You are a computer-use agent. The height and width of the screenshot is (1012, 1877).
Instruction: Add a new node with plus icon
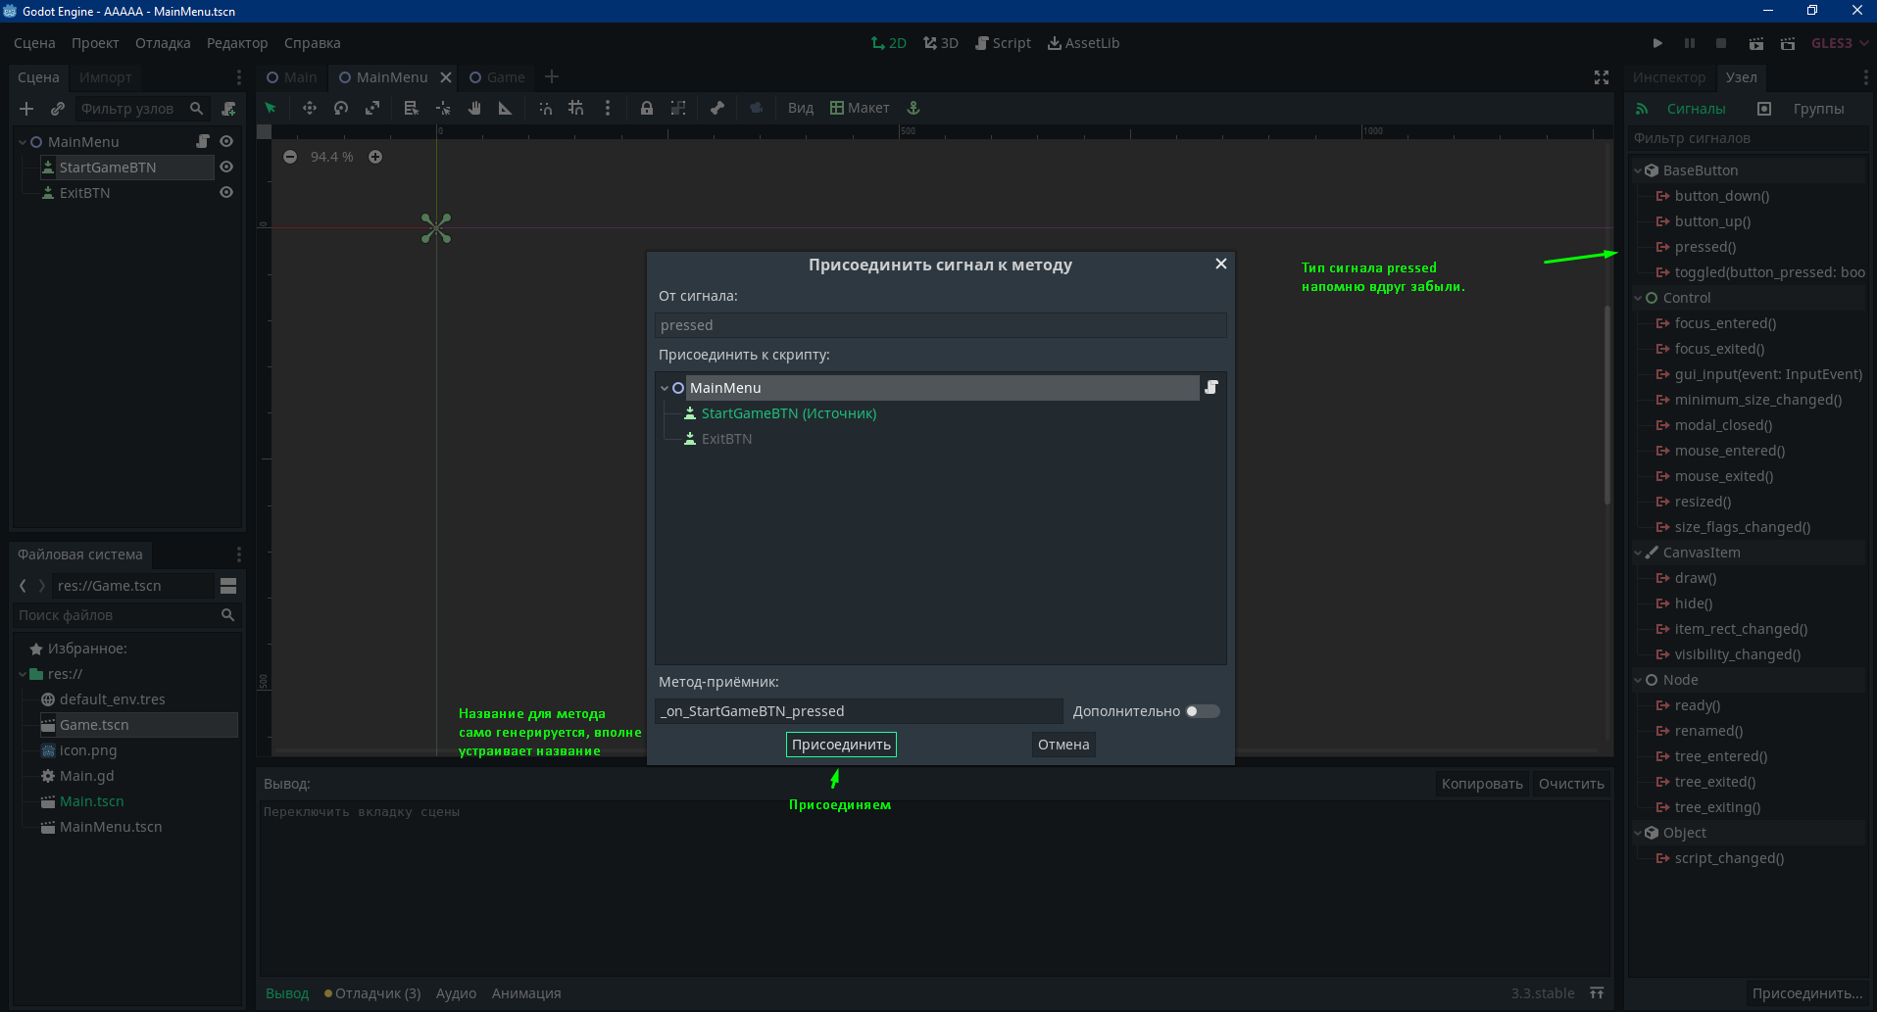point(26,109)
